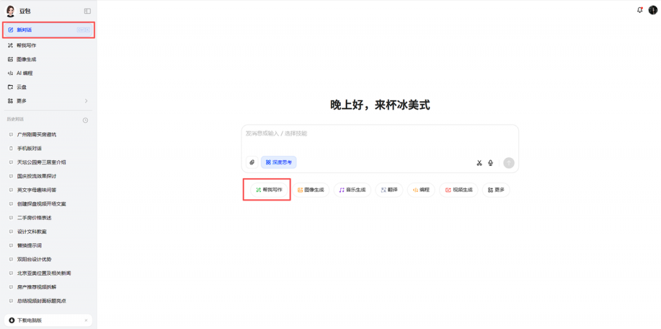Viewport: 661px width, 329px height.
Task: Open notifications with the bell icon
Action: [640, 10]
